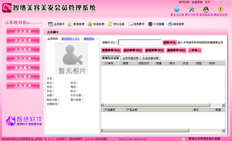The image size is (232, 141).
Task: Click the 查找 (F3) button
Action: click(x=170, y=42)
